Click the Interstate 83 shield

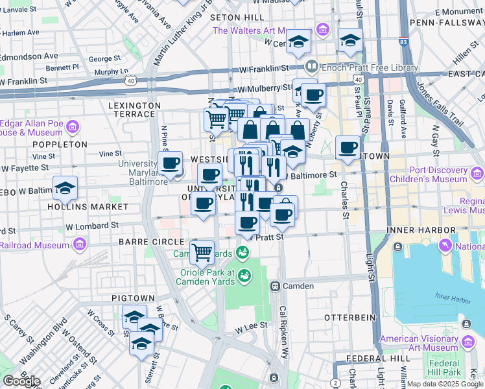click(403, 41)
